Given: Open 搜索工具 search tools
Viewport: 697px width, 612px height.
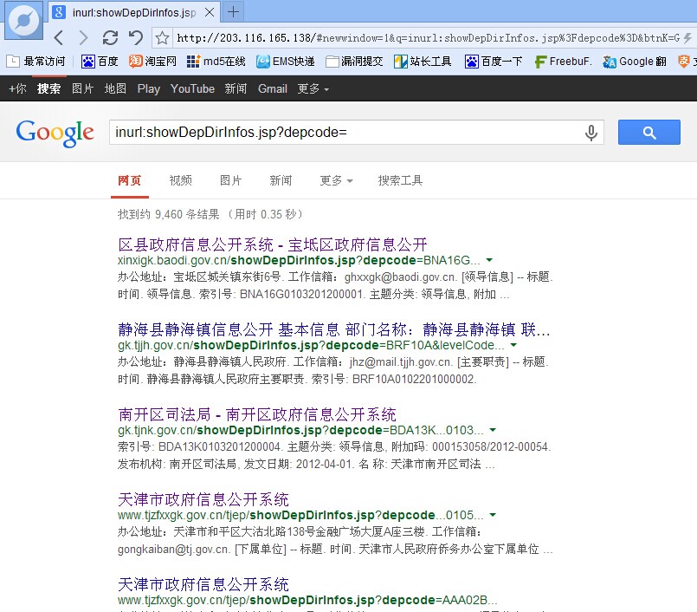Looking at the screenshot, I should (x=400, y=180).
